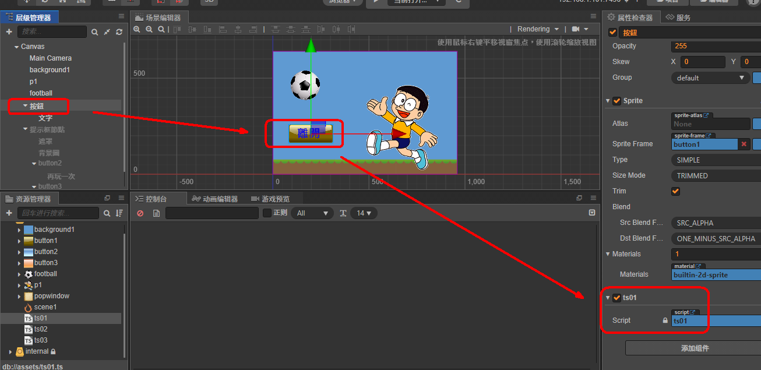Screen dimensions: 761x370
Task: Collapse all nodes in hierarchy panel
Action: coord(107,32)
